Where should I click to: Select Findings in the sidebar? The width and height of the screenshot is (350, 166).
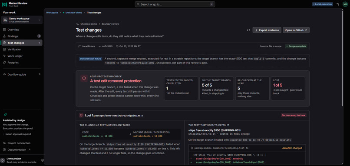point(22,36)
